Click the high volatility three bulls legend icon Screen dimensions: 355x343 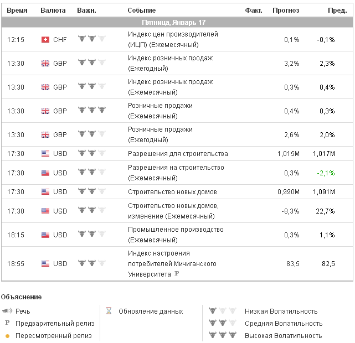222,335
